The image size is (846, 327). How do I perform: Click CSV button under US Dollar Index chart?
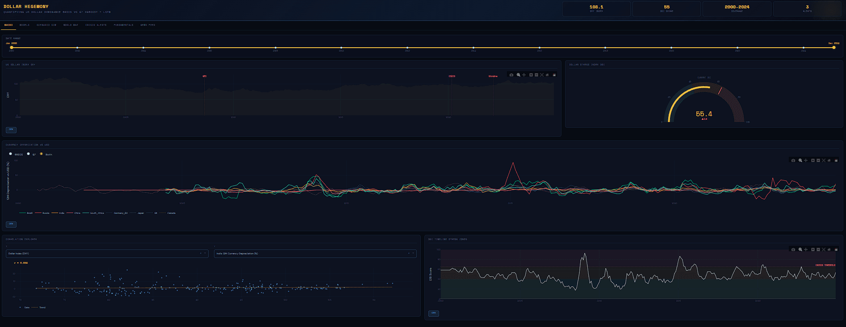click(x=11, y=130)
